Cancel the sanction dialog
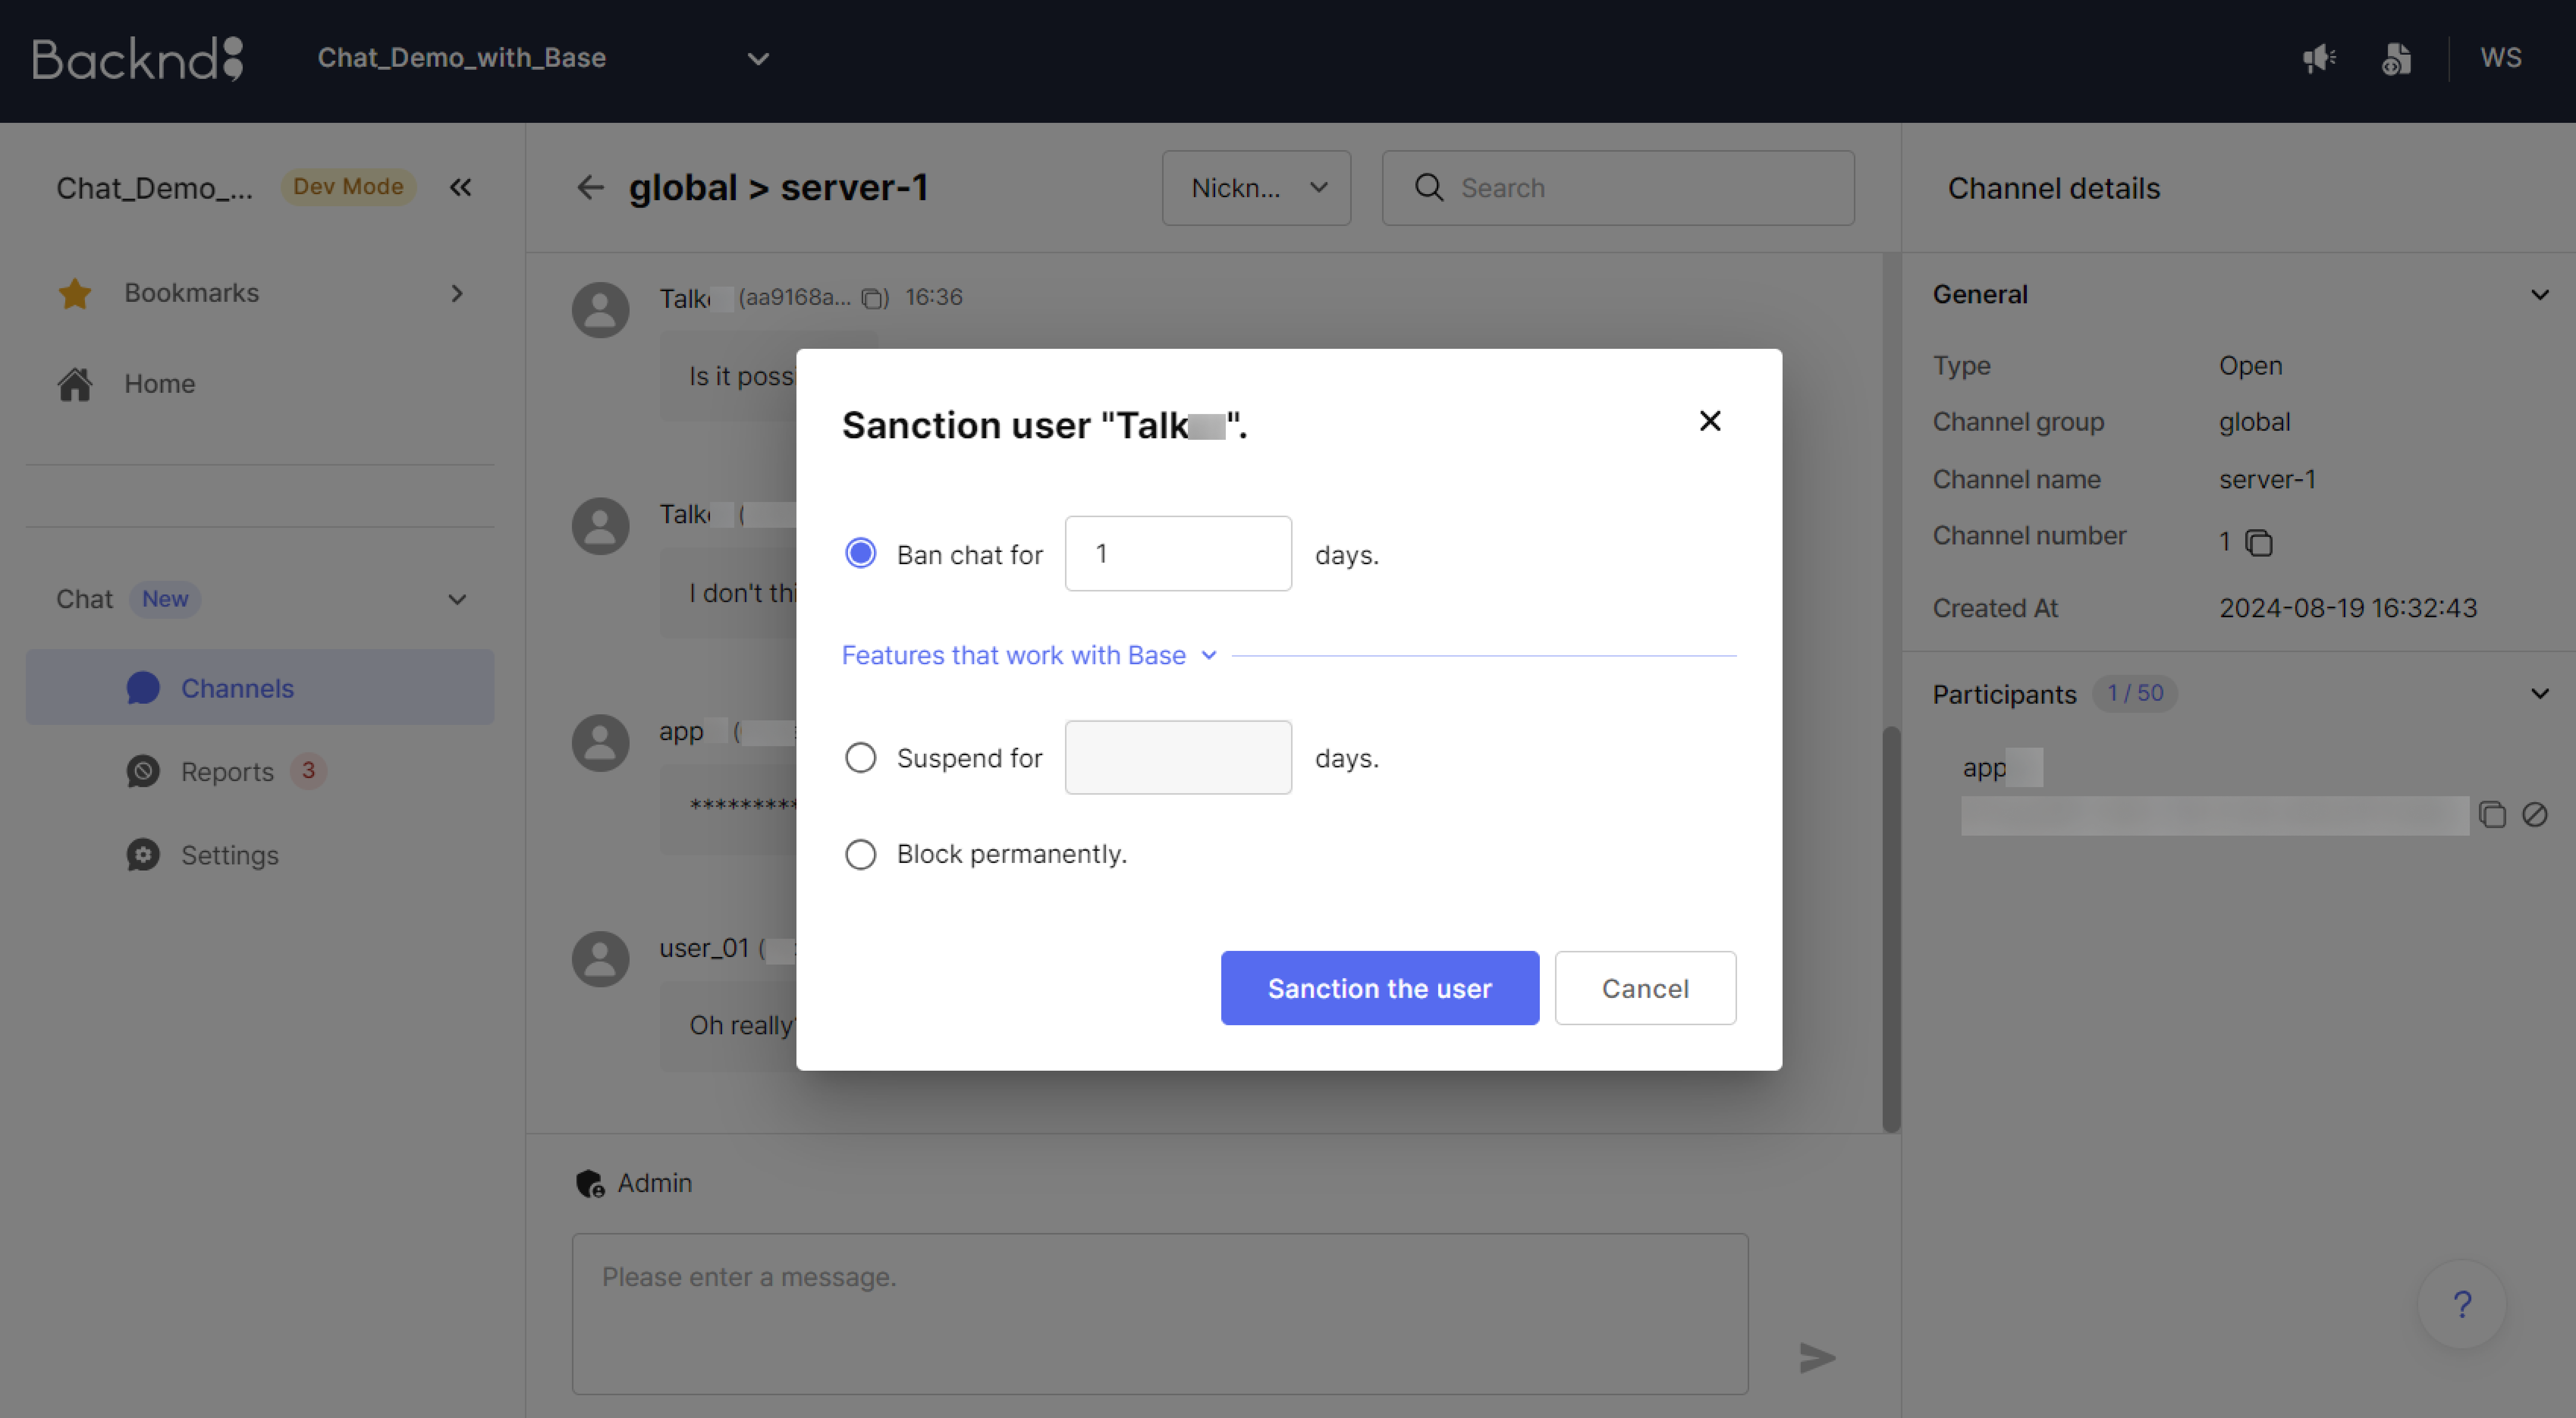 tap(1645, 988)
